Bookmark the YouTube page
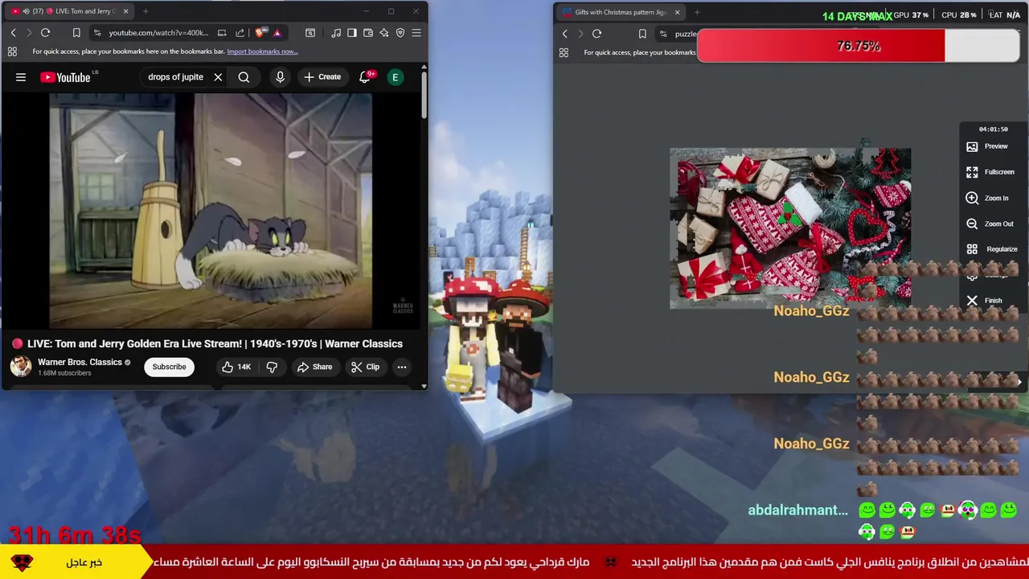The image size is (1029, 579). click(76, 33)
